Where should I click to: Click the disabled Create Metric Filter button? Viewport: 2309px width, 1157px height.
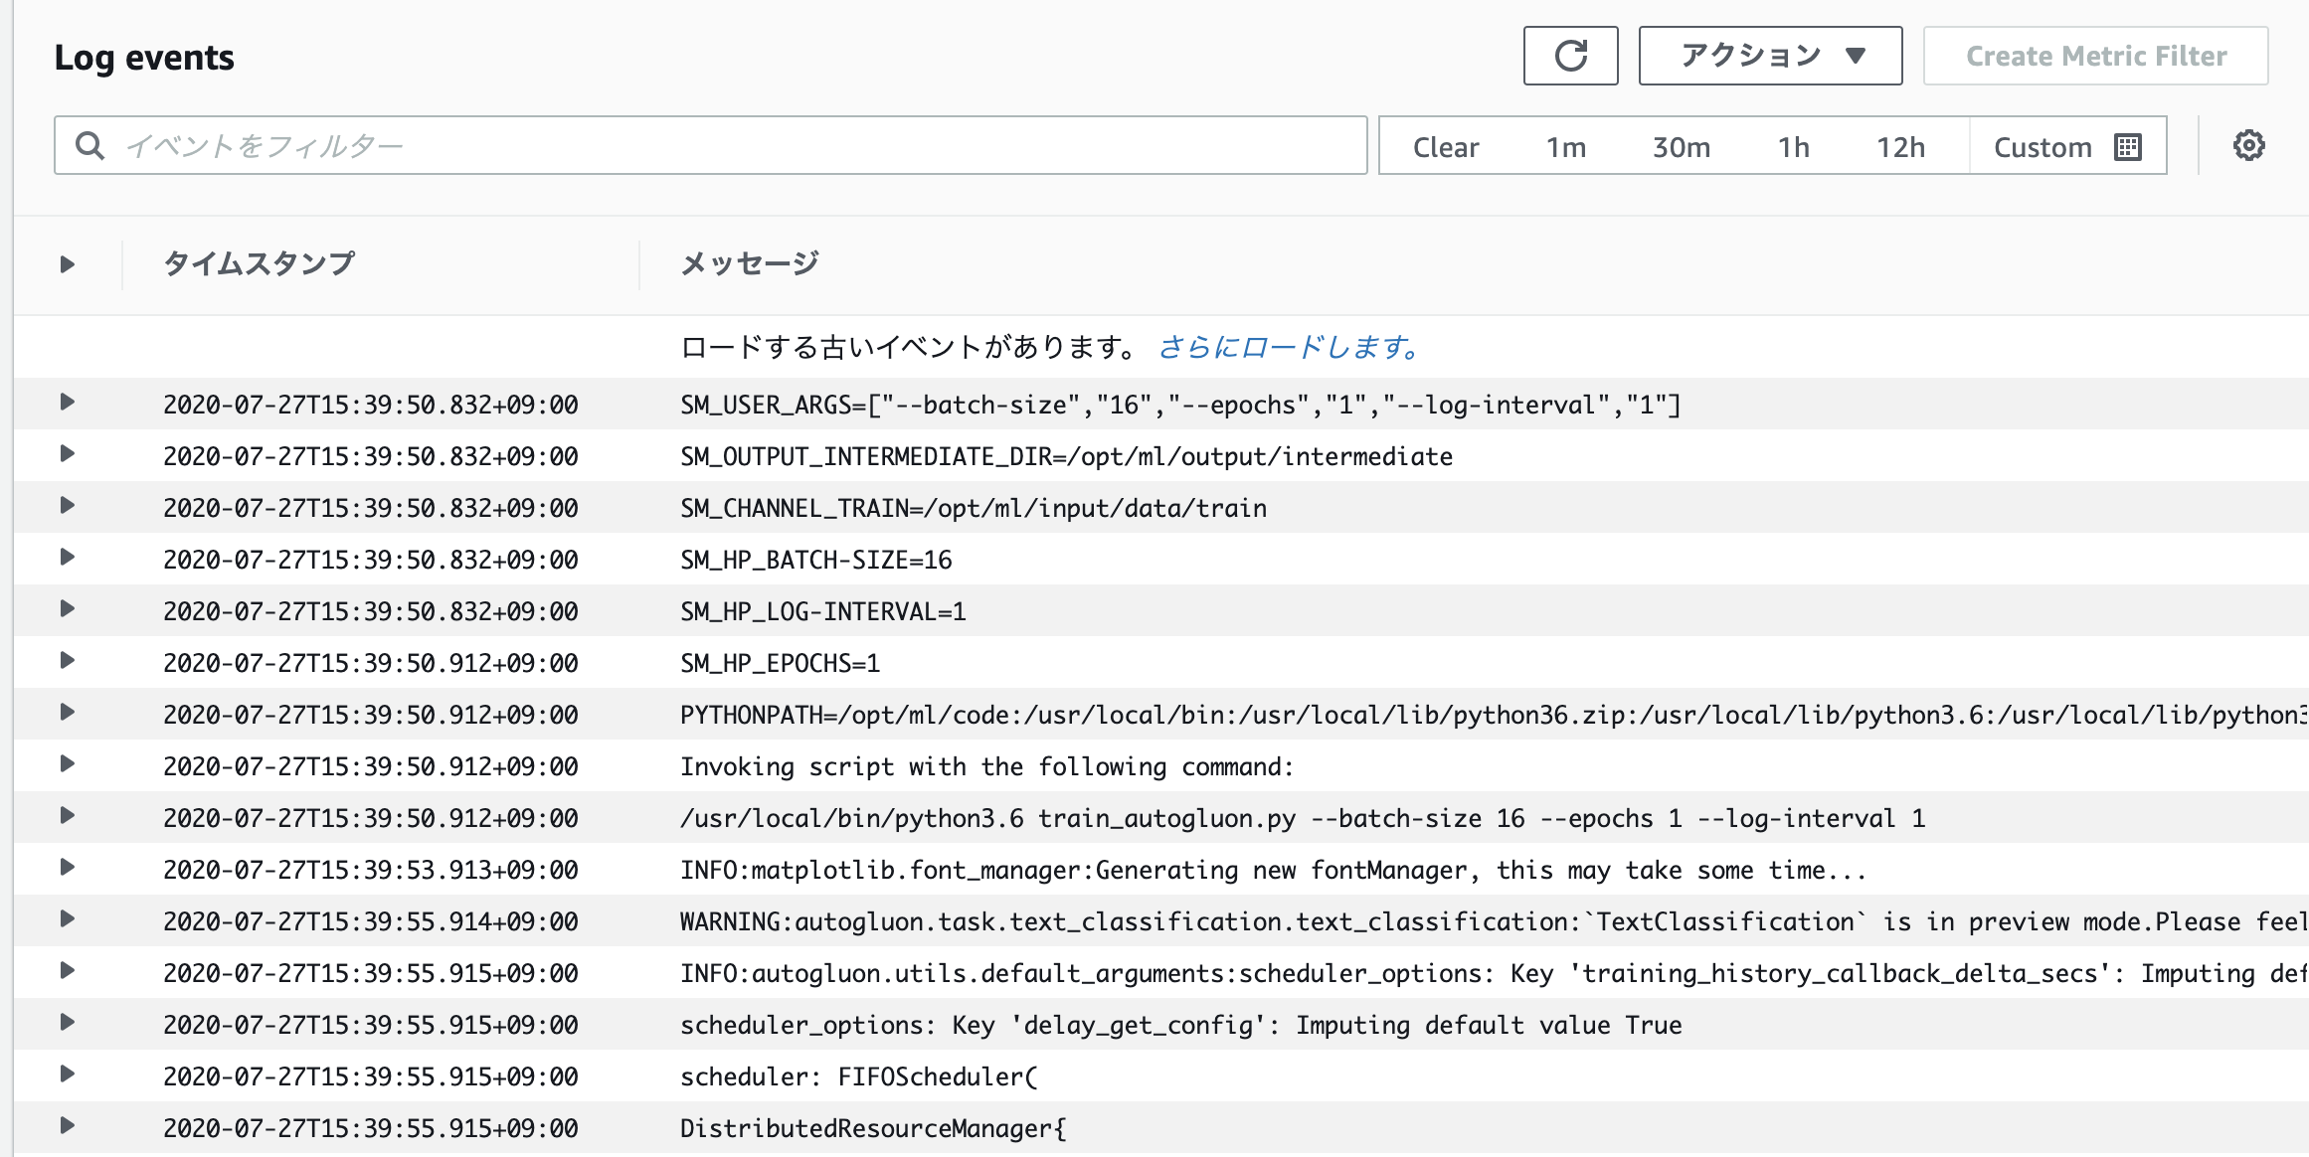click(2095, 56)
